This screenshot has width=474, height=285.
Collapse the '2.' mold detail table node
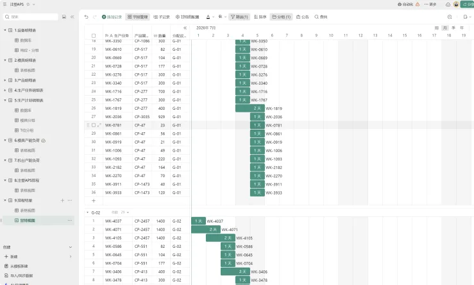pos(5,60)
